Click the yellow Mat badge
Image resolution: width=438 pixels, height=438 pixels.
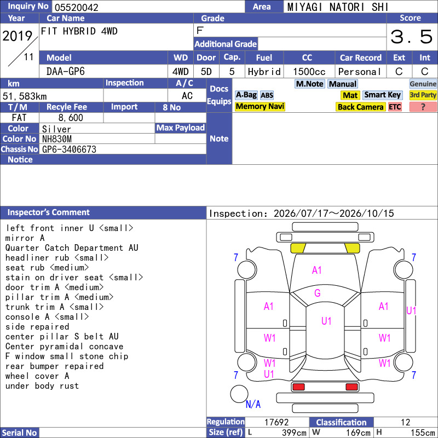tap(350, 95)
